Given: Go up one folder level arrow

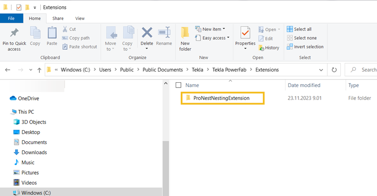Looking at the screenshot, I should (39, 70).
